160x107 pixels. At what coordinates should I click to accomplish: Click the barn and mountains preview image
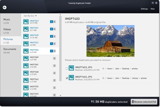tap(110, 41)
